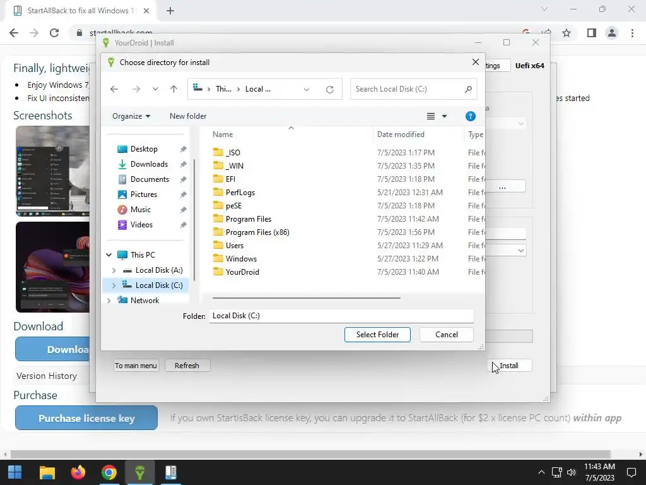Select Music in the navigation pane
The width and height of the screenshot is (646, 485).
tap(140, 210)
